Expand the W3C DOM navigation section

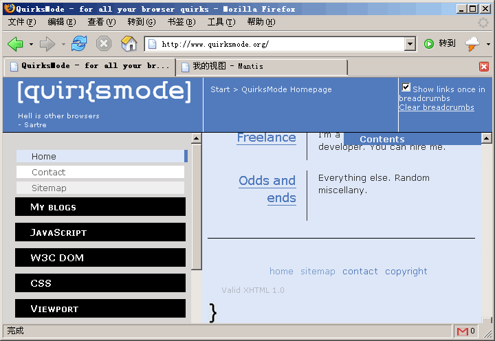[x=100, y=258]
